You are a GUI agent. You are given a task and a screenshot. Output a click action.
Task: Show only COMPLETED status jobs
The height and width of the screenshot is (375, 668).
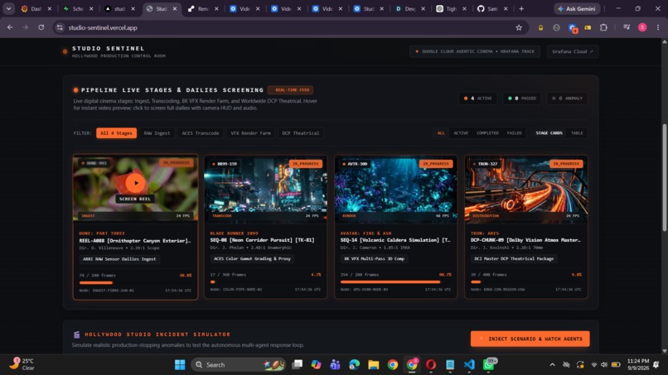[487, 133]
